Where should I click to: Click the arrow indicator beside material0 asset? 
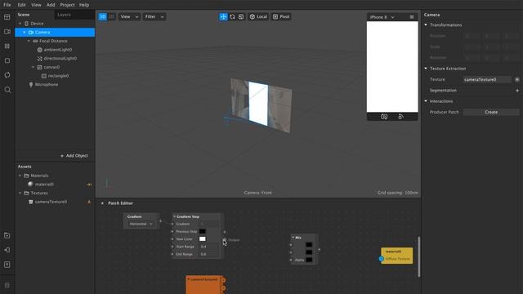pos(89,185)
